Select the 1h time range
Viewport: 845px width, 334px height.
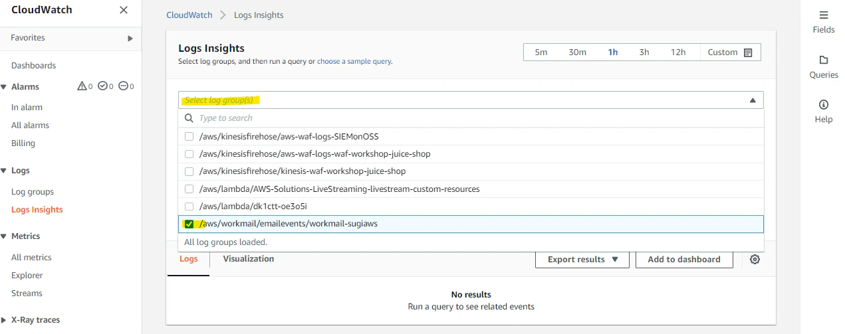pyautogui.click(x=612, y=52)
